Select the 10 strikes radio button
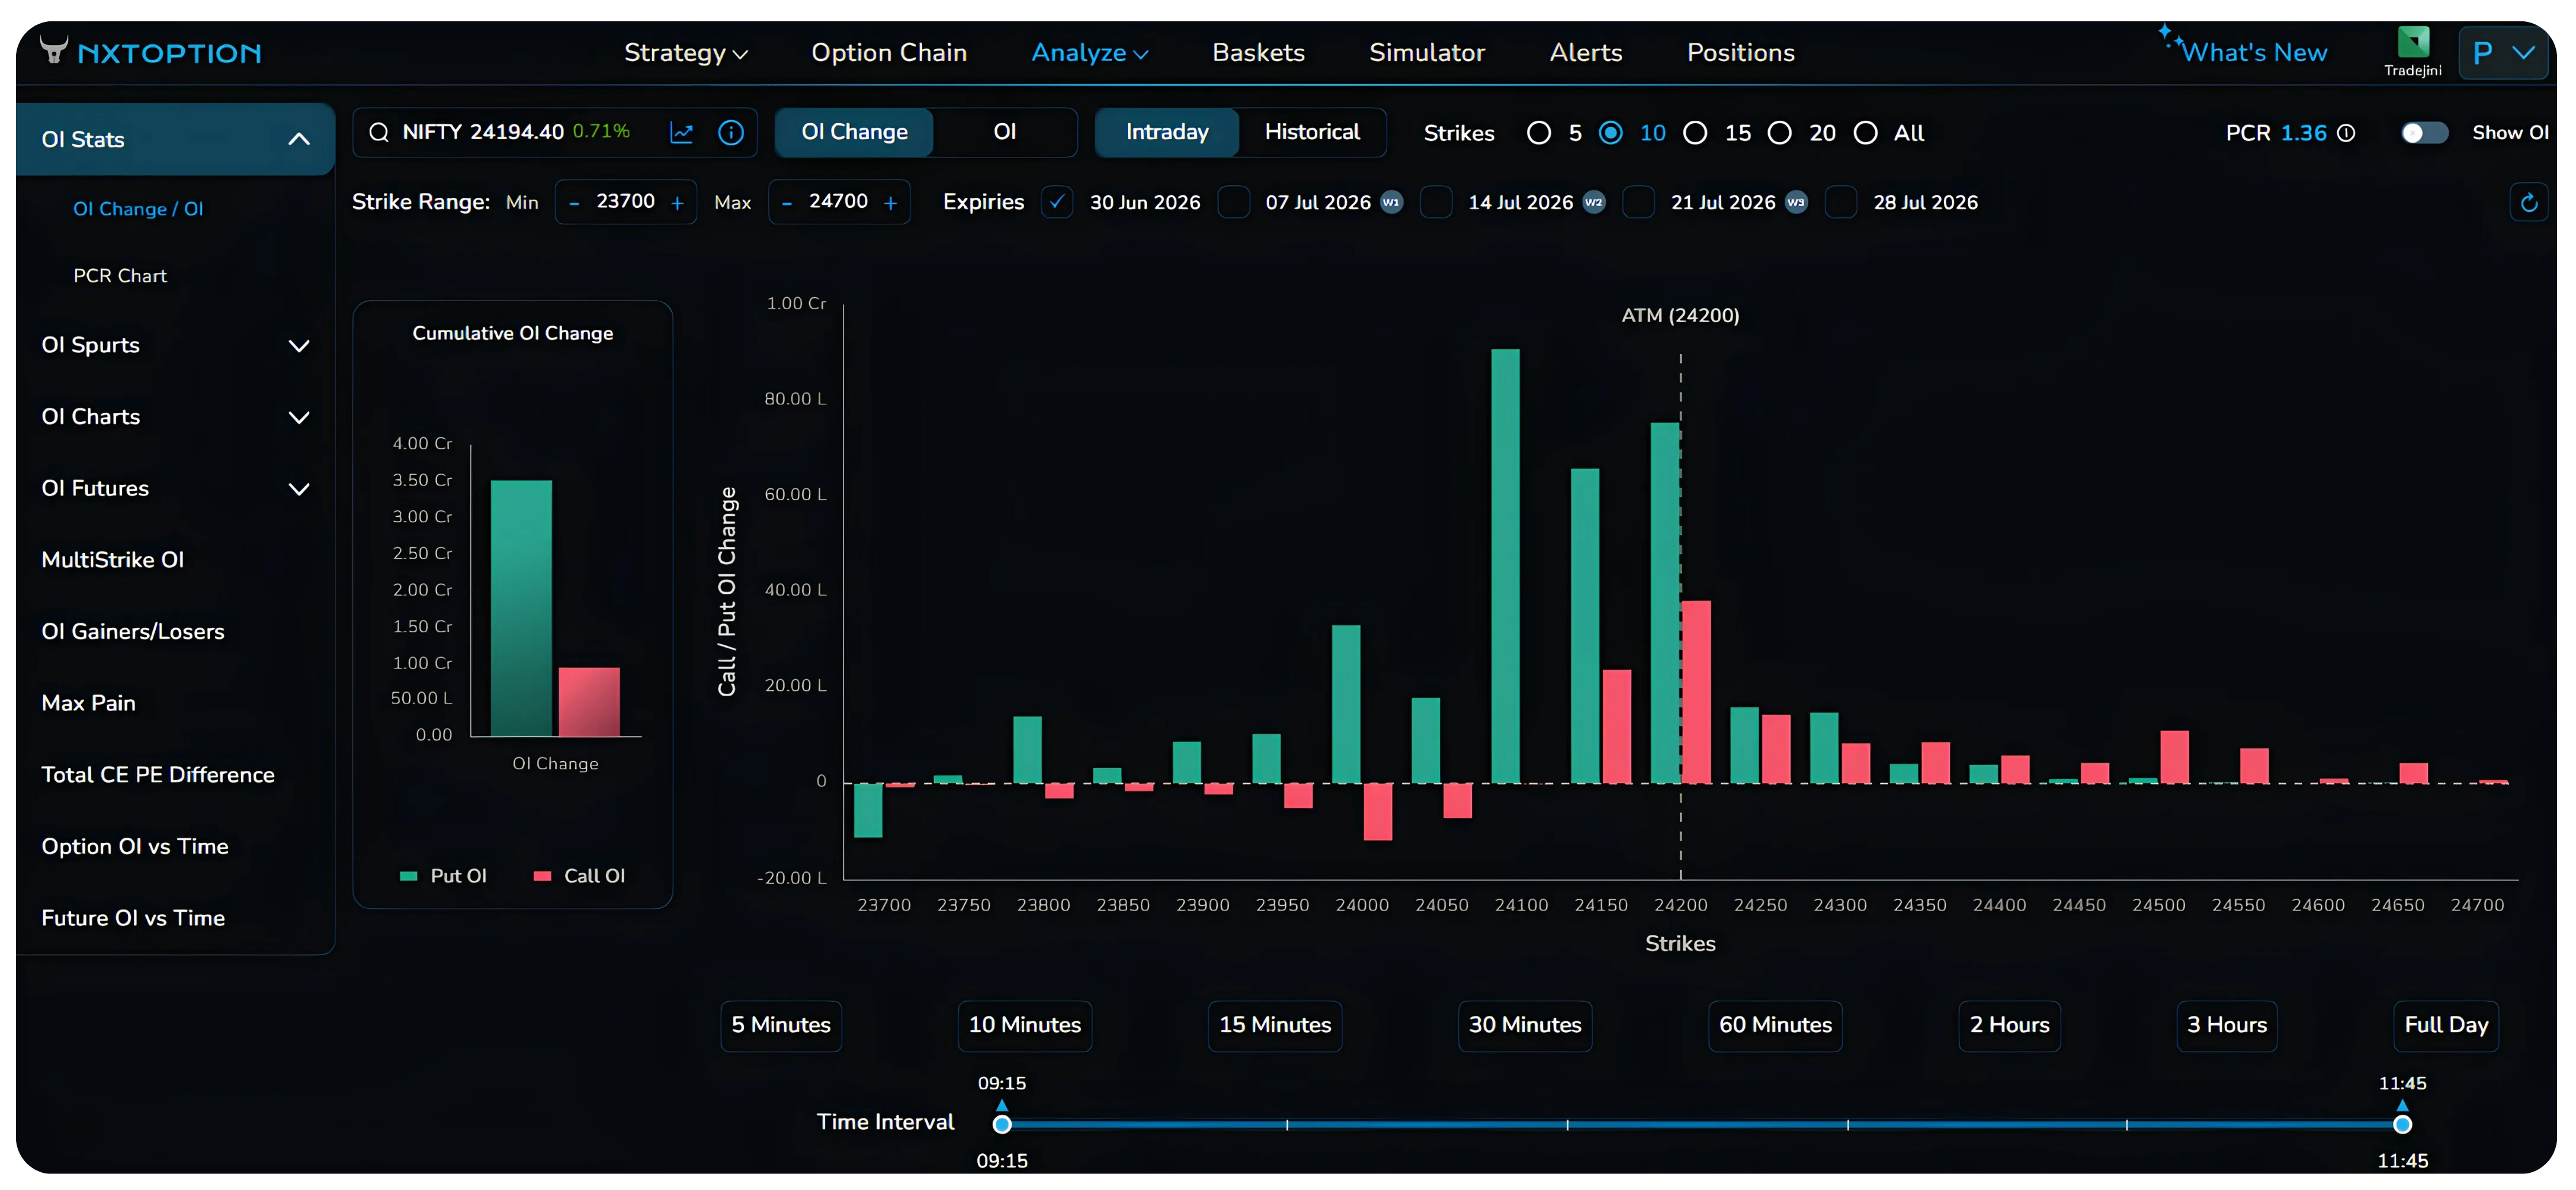 point(1610,133)
